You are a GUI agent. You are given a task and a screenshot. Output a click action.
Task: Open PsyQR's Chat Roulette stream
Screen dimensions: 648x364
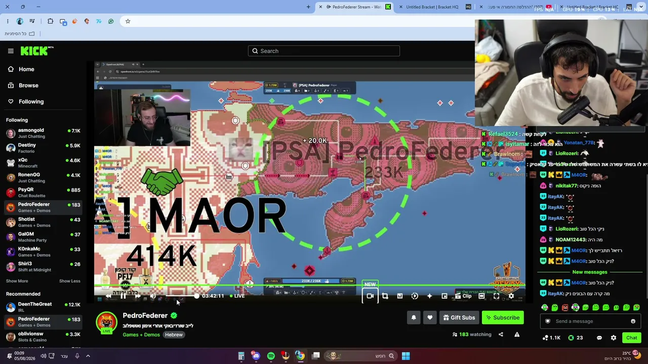pos(43,193)
